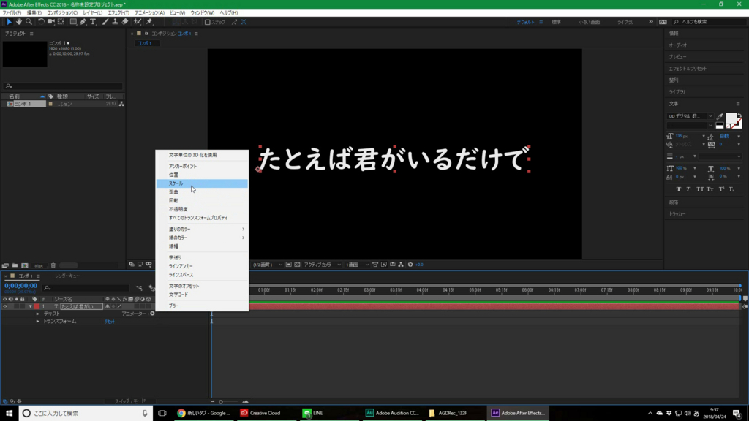Image resolution: width=749 pixels, height=421 pixels.
Task: Toggle the Snap checkbox in toolbar
Action: coord(207,22)
